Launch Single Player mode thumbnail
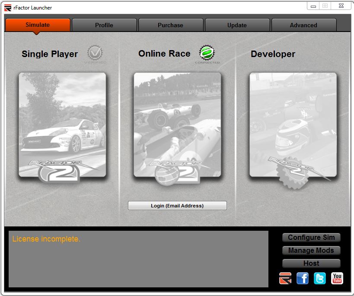354x296 pixels. (62, 125)
